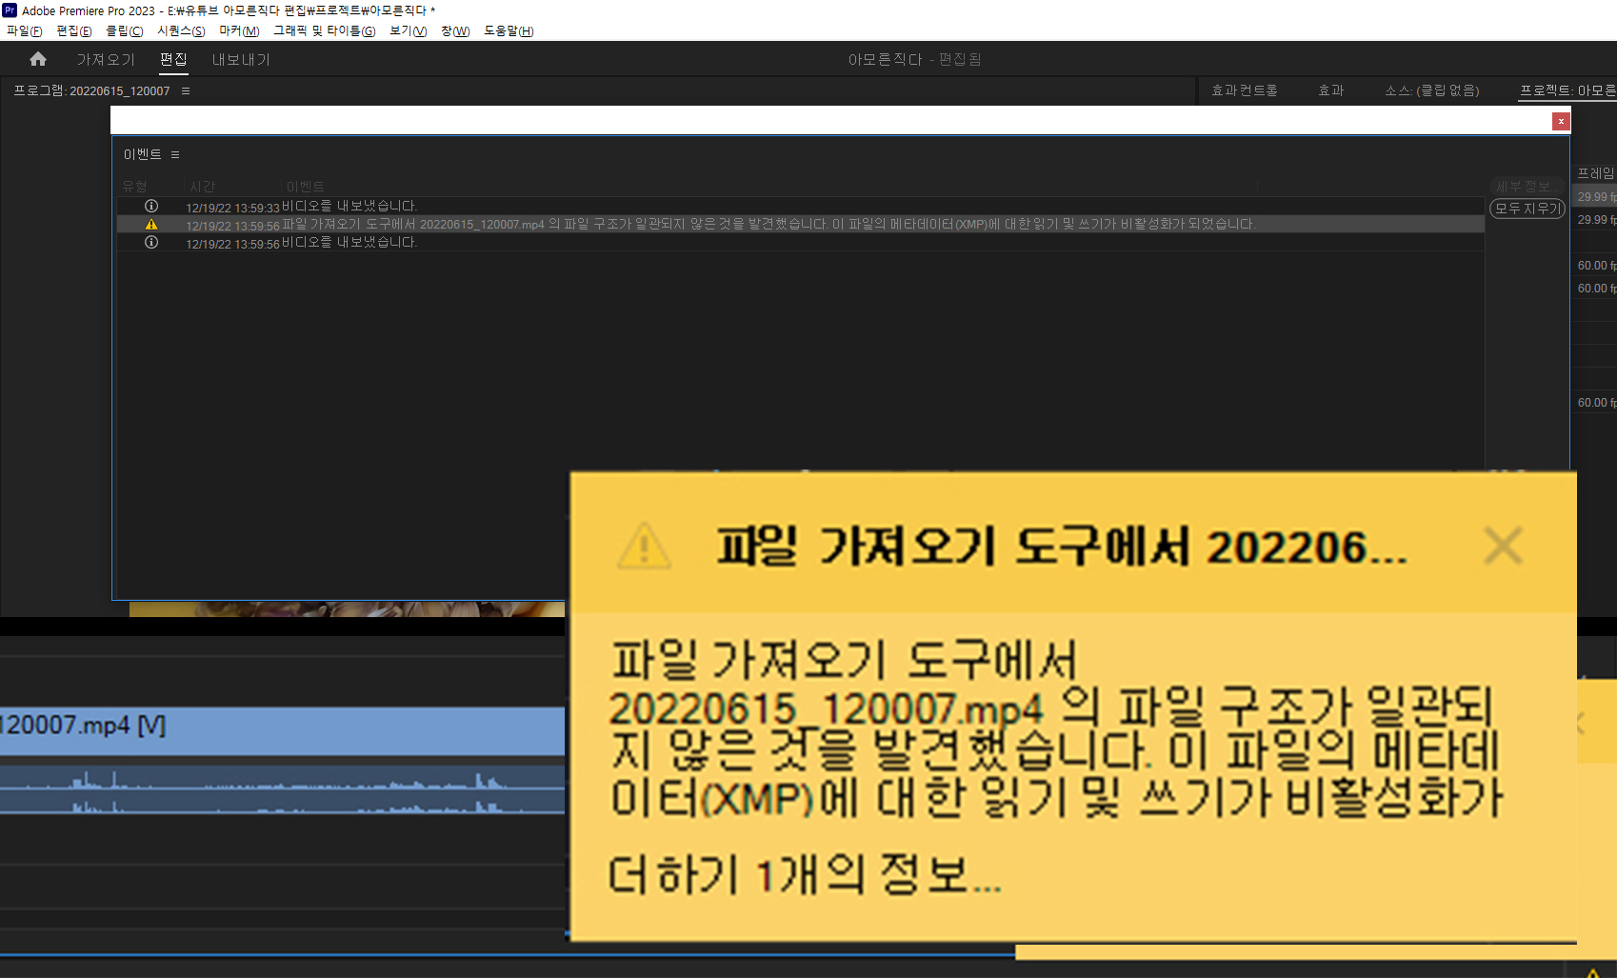Image resolution: width=1617 pixels, height=978 pixels.
Task: Close the Events window with red X
Action: click(x=1561, y=121)
